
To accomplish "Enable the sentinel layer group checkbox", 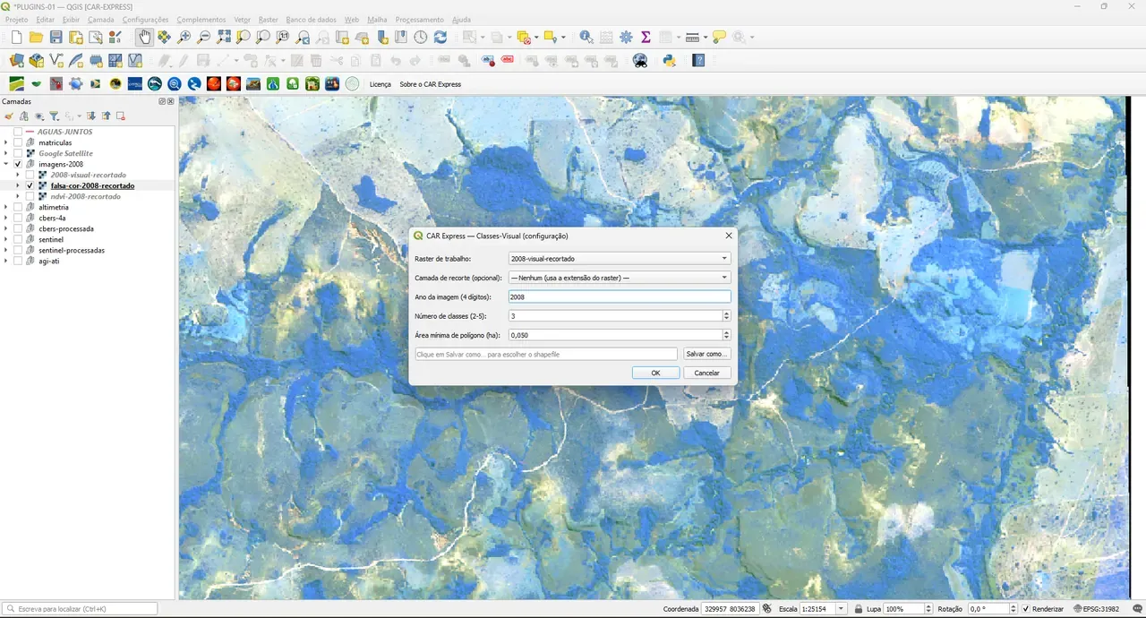I will coord(18,239).
